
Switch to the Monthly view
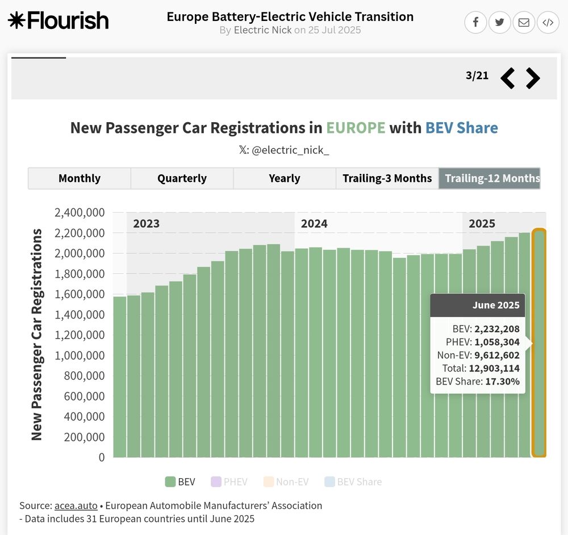pyautogui.click(x=80, y=178)
